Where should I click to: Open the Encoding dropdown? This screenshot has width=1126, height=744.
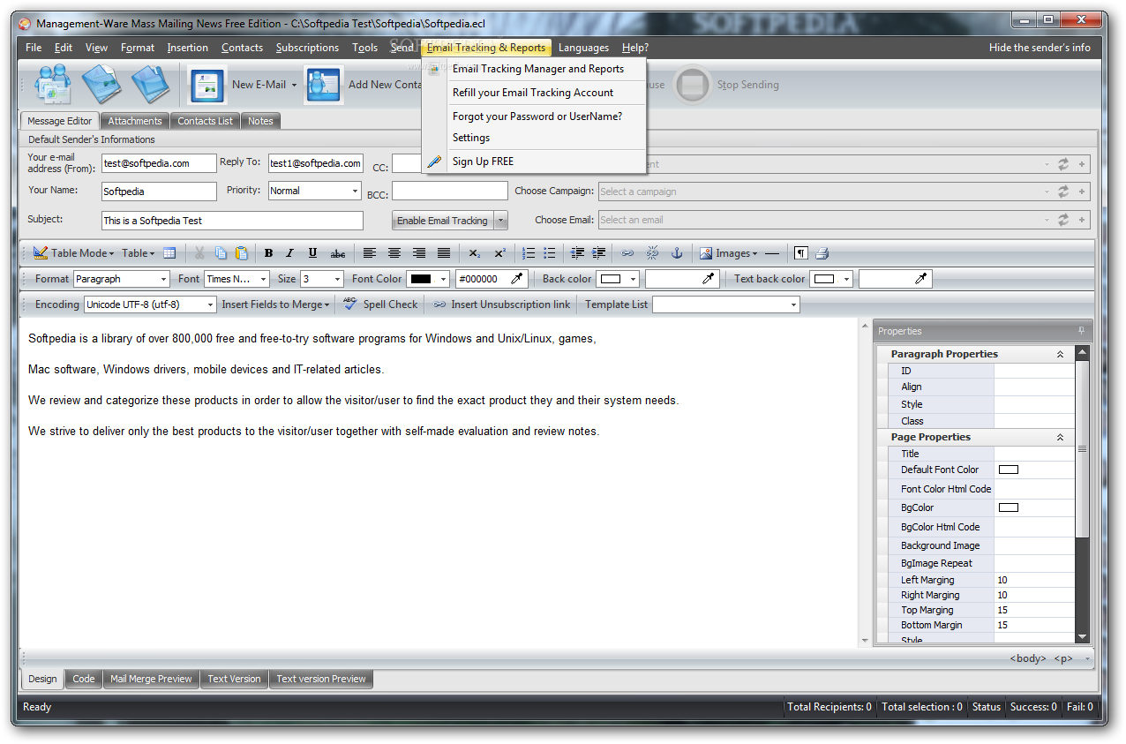coord(210,304)
